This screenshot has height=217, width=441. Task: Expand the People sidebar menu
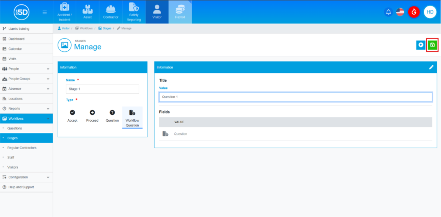pos(26,69)
